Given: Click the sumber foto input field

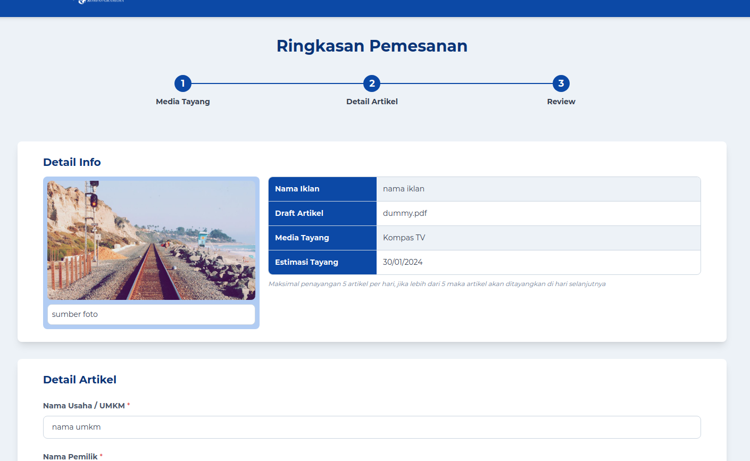Looking at the screenshot, I should [x=151, y=314].
